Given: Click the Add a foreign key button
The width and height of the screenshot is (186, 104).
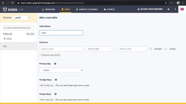Looking at the screenshot, I should coord(46,85).
